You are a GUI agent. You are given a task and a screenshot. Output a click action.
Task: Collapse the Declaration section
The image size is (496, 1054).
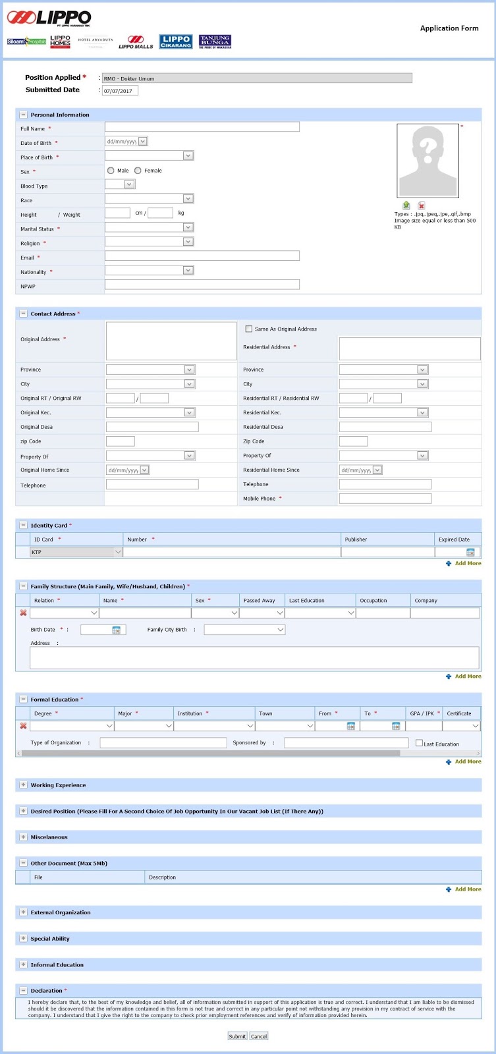pyautogui.click(x=23, y=991)
